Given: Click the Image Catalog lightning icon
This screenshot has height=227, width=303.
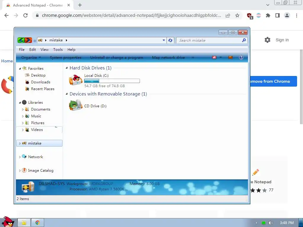Looking at the screenshot, I should pyautogui.click(x=24, y=170).
